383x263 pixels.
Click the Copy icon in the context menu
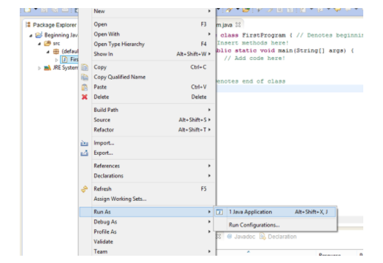(x=85, y=67)
